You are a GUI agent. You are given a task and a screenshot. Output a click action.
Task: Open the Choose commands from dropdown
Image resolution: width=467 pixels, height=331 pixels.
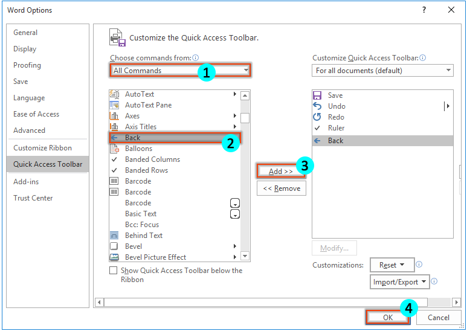point(180,71)
